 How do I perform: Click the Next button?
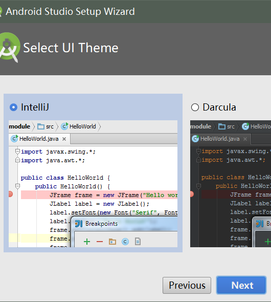coord(241,285)
